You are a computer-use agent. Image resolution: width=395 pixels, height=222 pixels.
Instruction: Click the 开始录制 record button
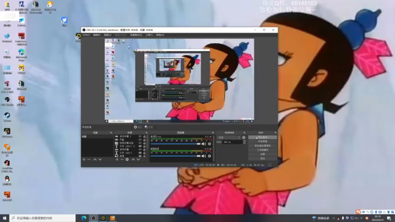click(263, 142)
